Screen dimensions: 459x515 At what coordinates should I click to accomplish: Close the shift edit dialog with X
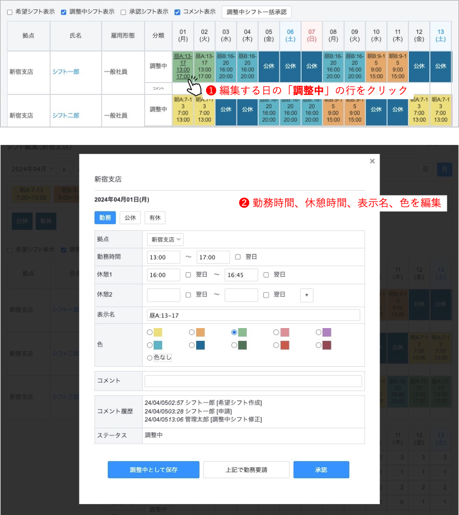click(372, 161)
